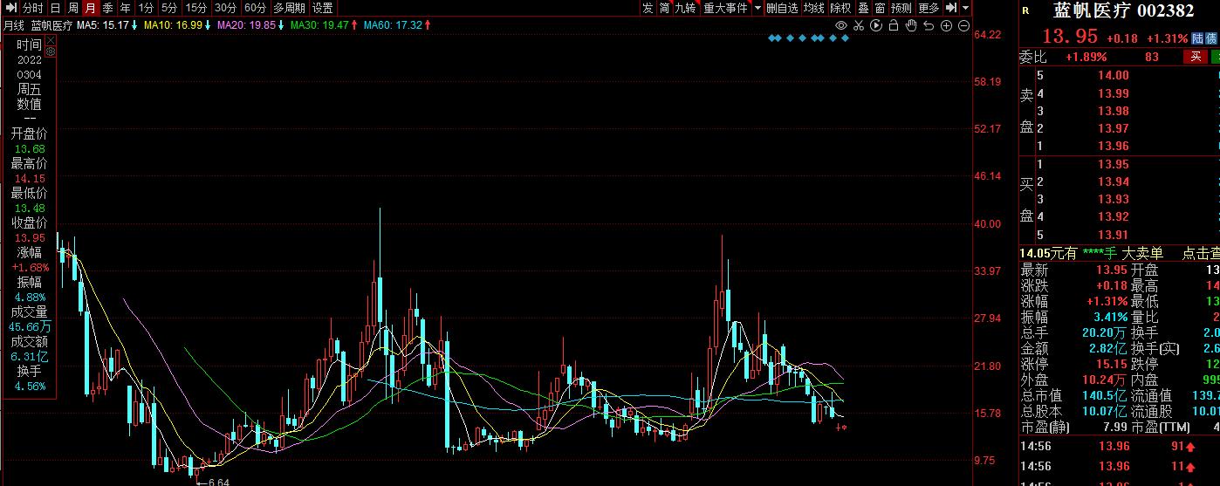Click the green 卖 sell button
The image size is (1220, 486).
coord(1216,57)
